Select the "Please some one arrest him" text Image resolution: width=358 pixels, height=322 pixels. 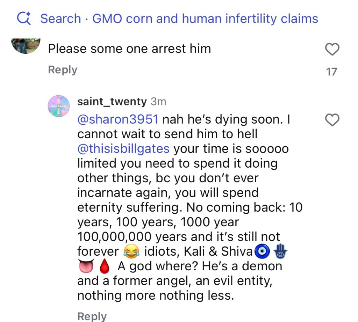point(129,49)
